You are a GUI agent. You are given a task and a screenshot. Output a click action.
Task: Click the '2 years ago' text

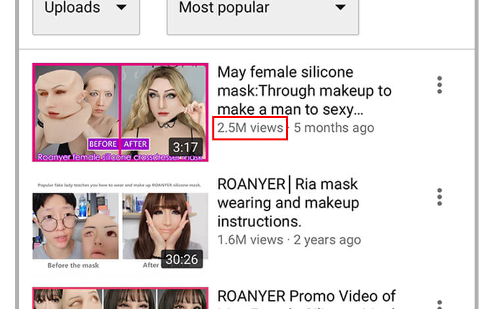click(327, 240)
